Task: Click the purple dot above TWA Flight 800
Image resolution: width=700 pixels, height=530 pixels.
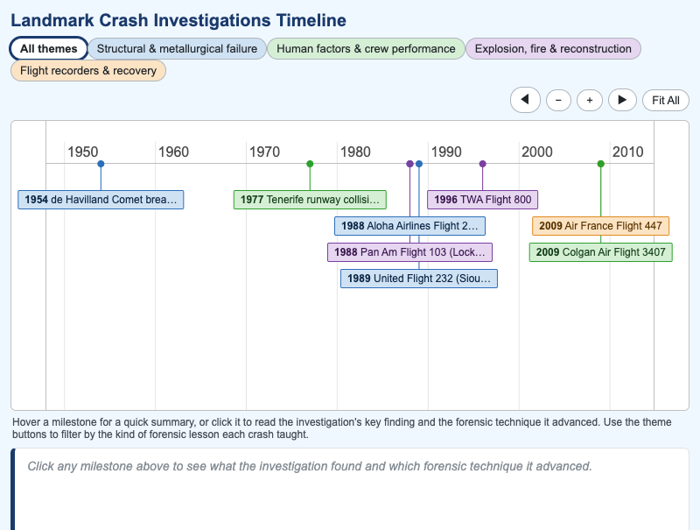Action: [483, 164]
